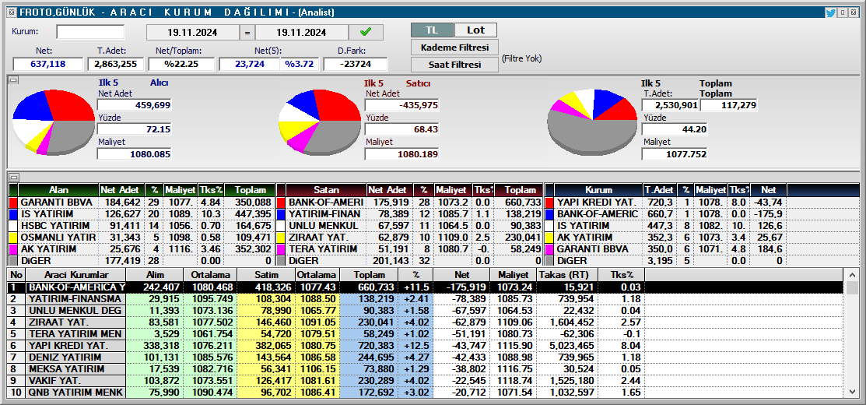866x405 pixels.
Task: Click the equals button between dates
Action: pyautogui.click(x=247, y=33)
